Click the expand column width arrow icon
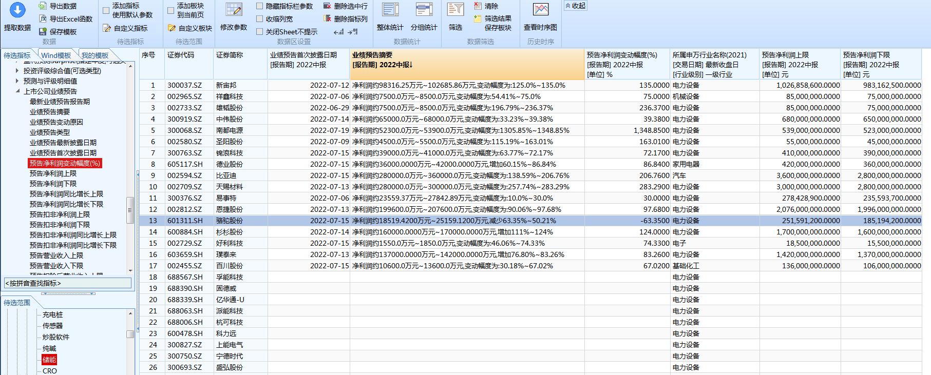Viewport: 931px width, 375px height. coord(353,32)
